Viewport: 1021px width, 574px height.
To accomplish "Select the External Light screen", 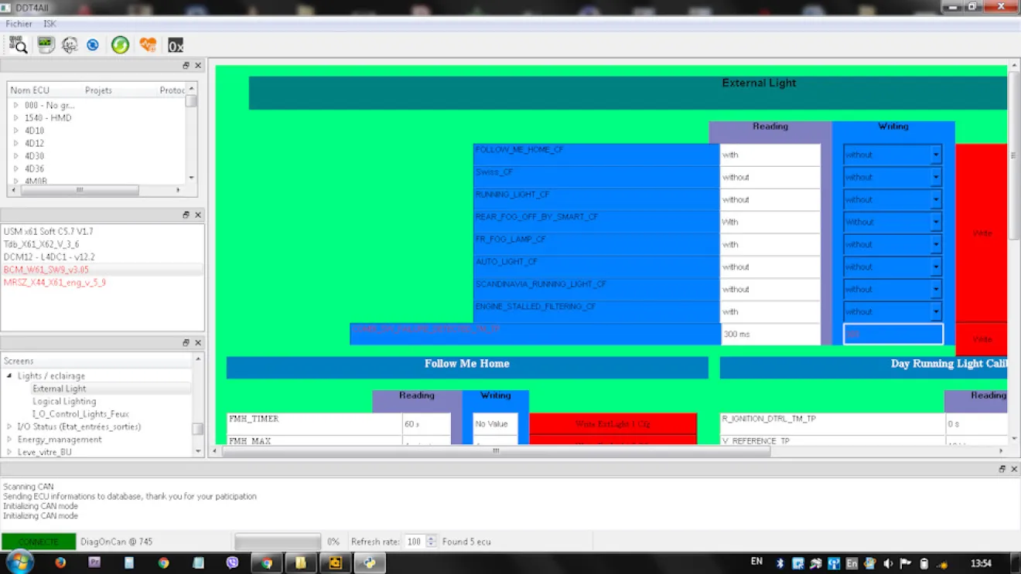I will point(60,389).
